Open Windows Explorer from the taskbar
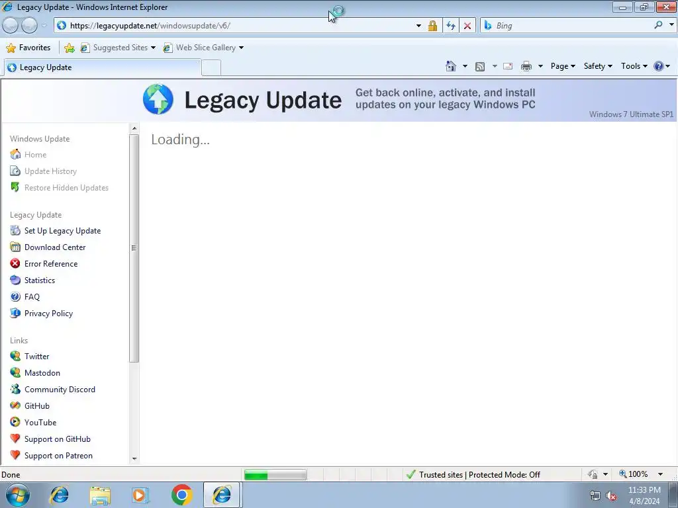 100,495
